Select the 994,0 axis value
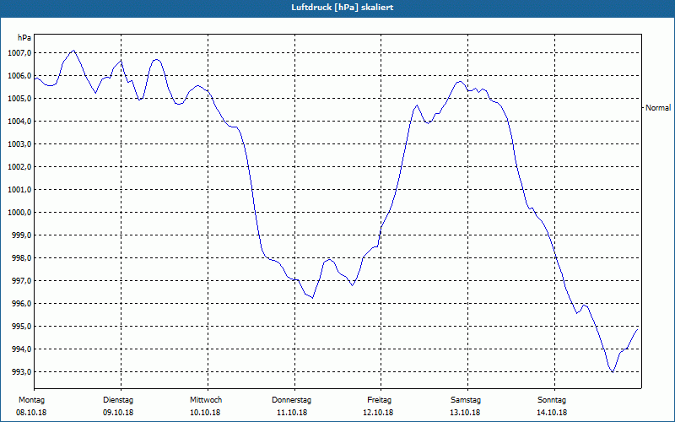Viewport: 675px width, 422px height. coord(21,349)
